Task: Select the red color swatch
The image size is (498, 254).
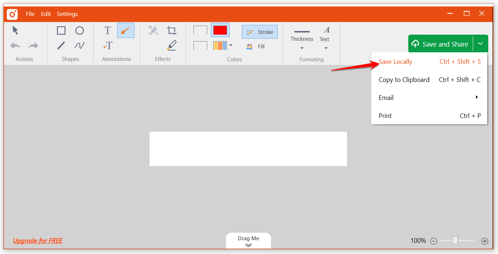Action: click(x=220, y=30)
